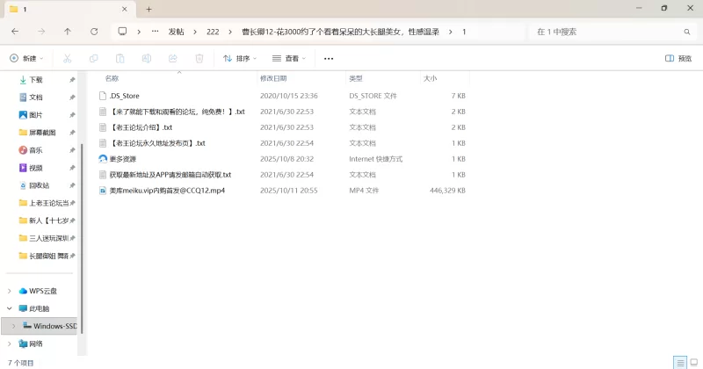This screenshot has width=703, height=369.
Task: Open the 排序 sort dropdown
Action: point(239,59)
